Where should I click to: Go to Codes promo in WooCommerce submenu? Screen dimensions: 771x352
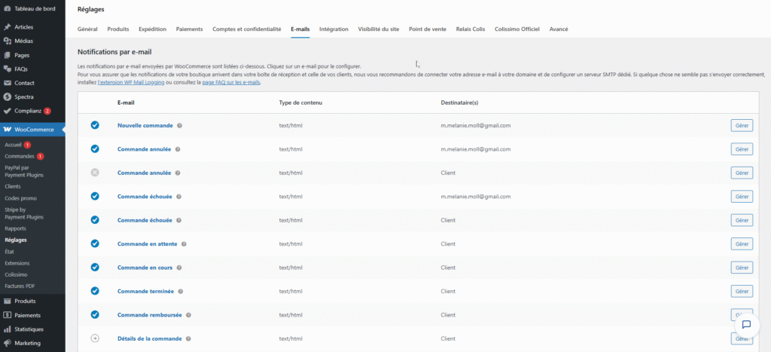(x=20, y=198)
